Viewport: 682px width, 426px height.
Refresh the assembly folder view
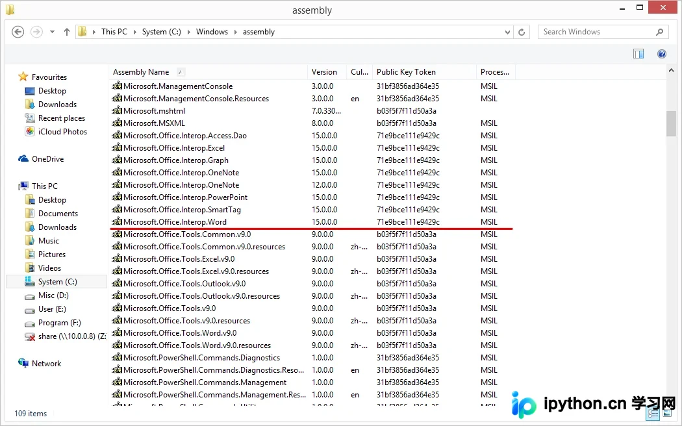pyautogui.click(x=522, y=32)
